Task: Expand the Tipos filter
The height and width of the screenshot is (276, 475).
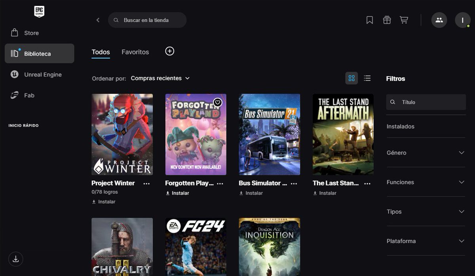Action: pyautogui.click(x=426, y=212)
